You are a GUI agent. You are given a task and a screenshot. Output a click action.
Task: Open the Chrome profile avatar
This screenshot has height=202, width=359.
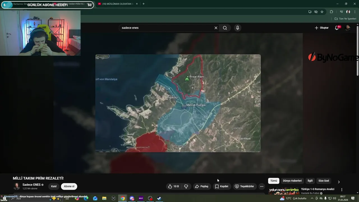348,12
